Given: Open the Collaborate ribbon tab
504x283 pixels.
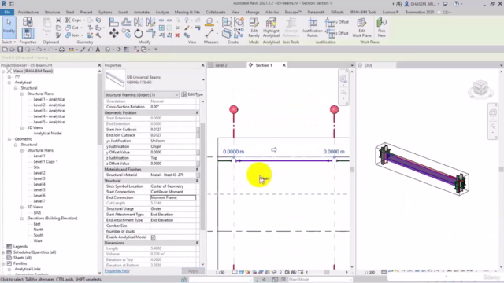Looking at the screenshot, I should [x=215, y=13].
